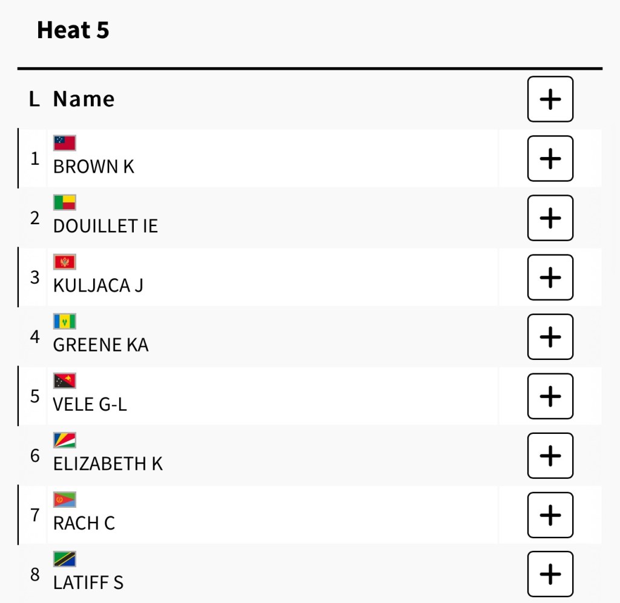
Task: Open plus button beside GREENE KA
Action: [x=550, y=337]
